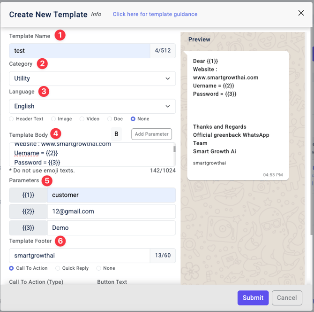
Task: Close the Create New Template dialog
Action: 301,13
